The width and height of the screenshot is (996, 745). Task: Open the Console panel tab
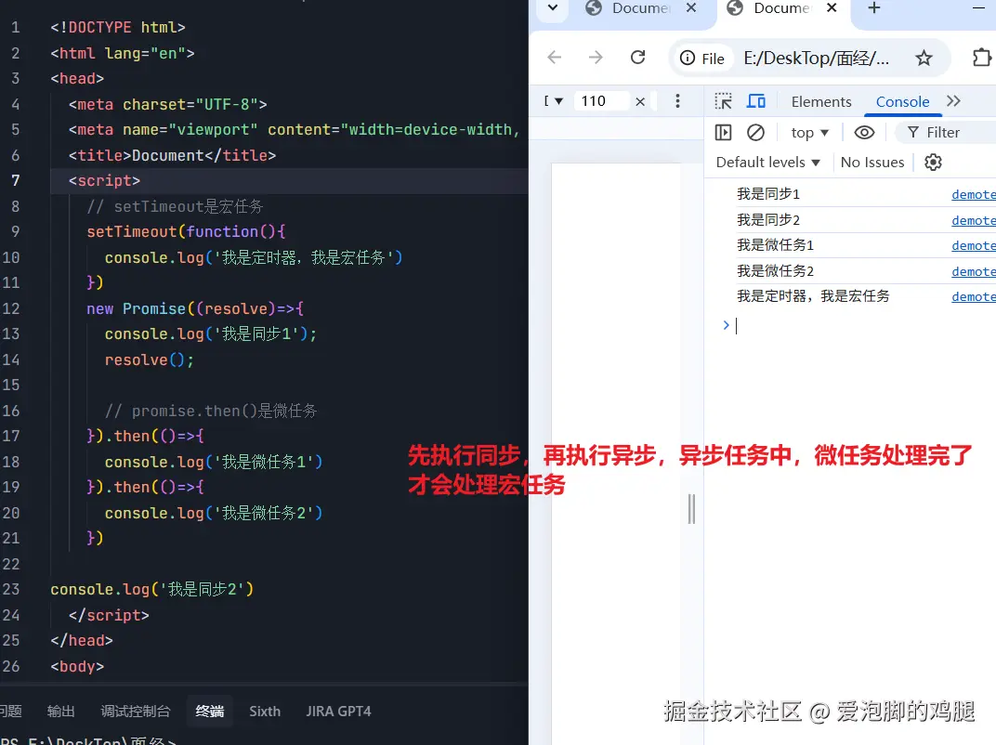pyautogui.click(x=902, y=101)
